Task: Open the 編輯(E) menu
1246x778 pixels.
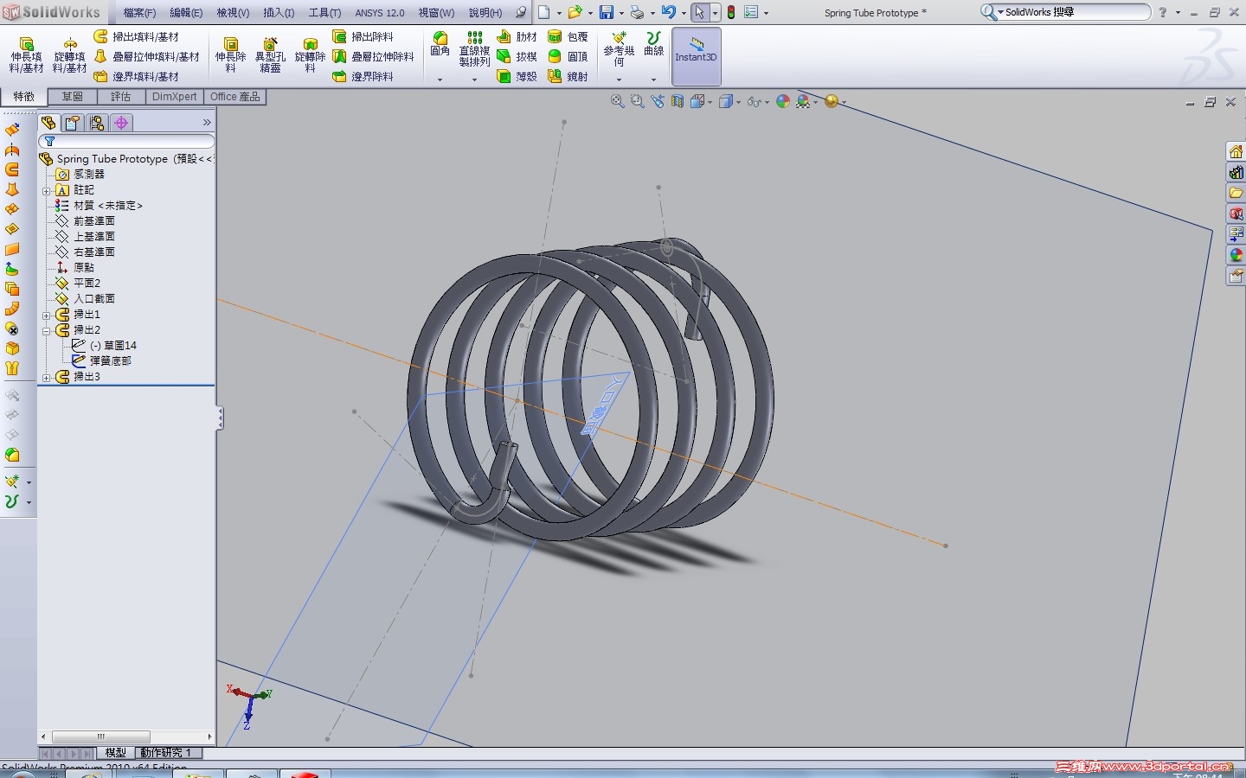Action: [186, 13]
